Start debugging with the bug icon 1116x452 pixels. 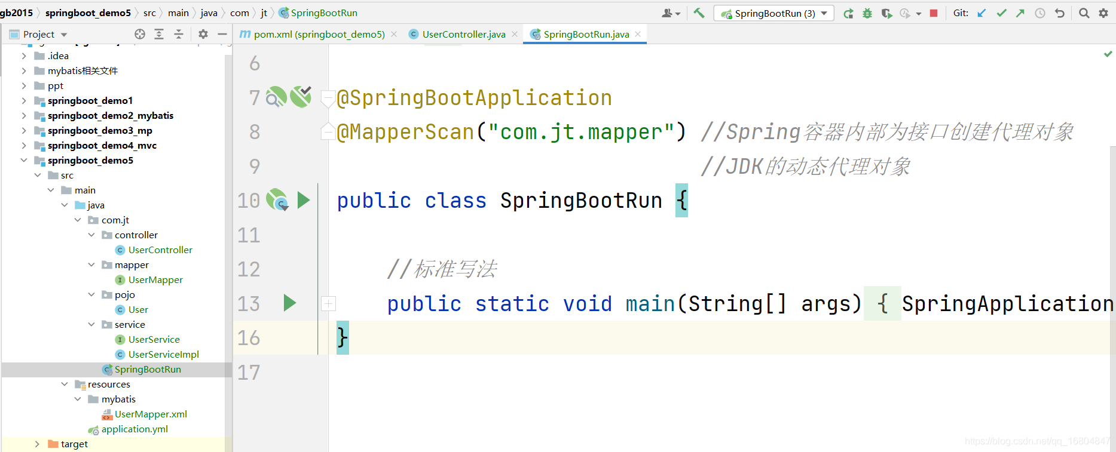pyautogui.click(x=867, y=13)
